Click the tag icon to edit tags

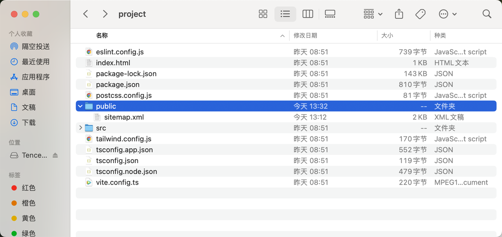(420, 14)
